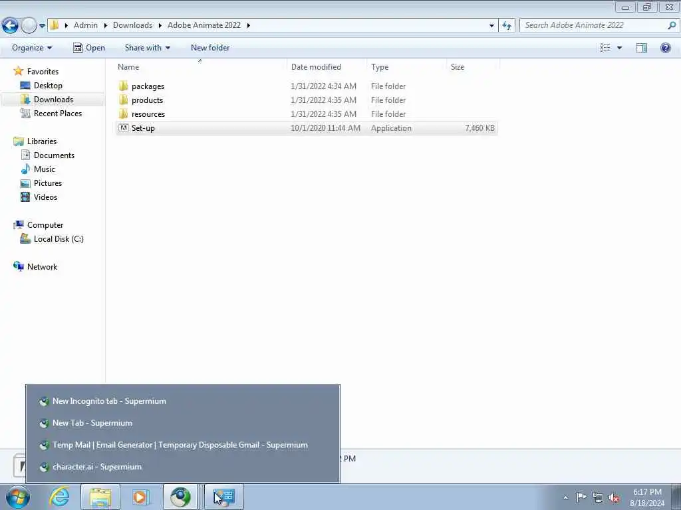Open the Share with menu

point(147,48)
